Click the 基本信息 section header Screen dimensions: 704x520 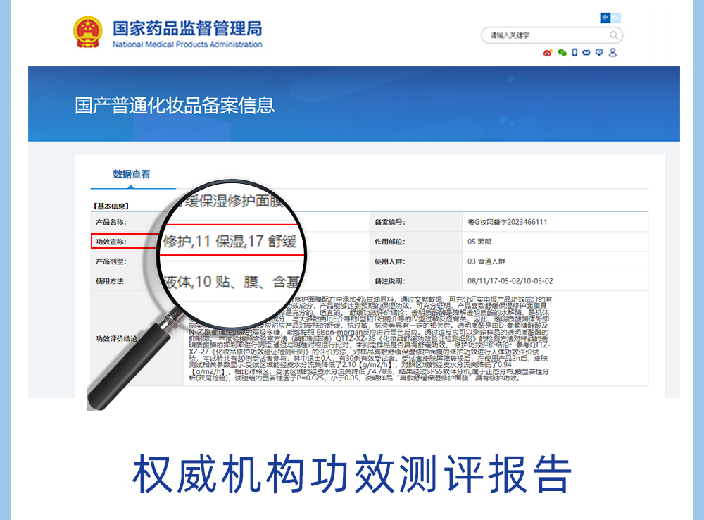click(111, 206)
